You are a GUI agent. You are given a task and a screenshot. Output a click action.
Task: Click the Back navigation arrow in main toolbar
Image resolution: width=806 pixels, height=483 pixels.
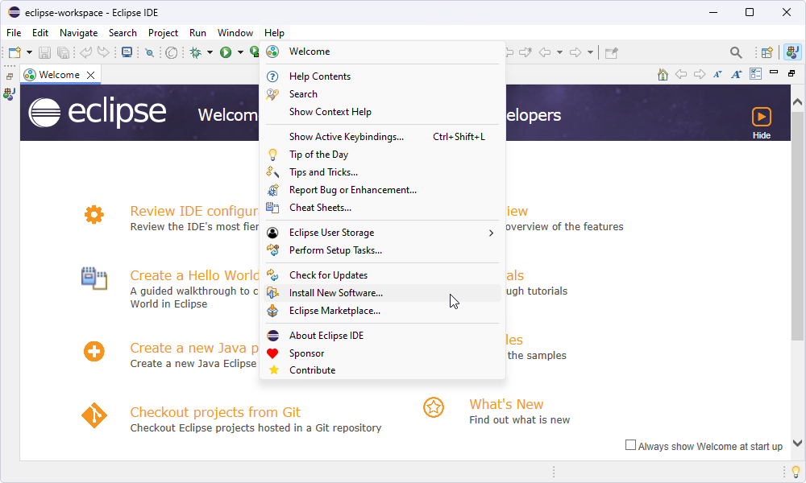[x=545, y=52]
